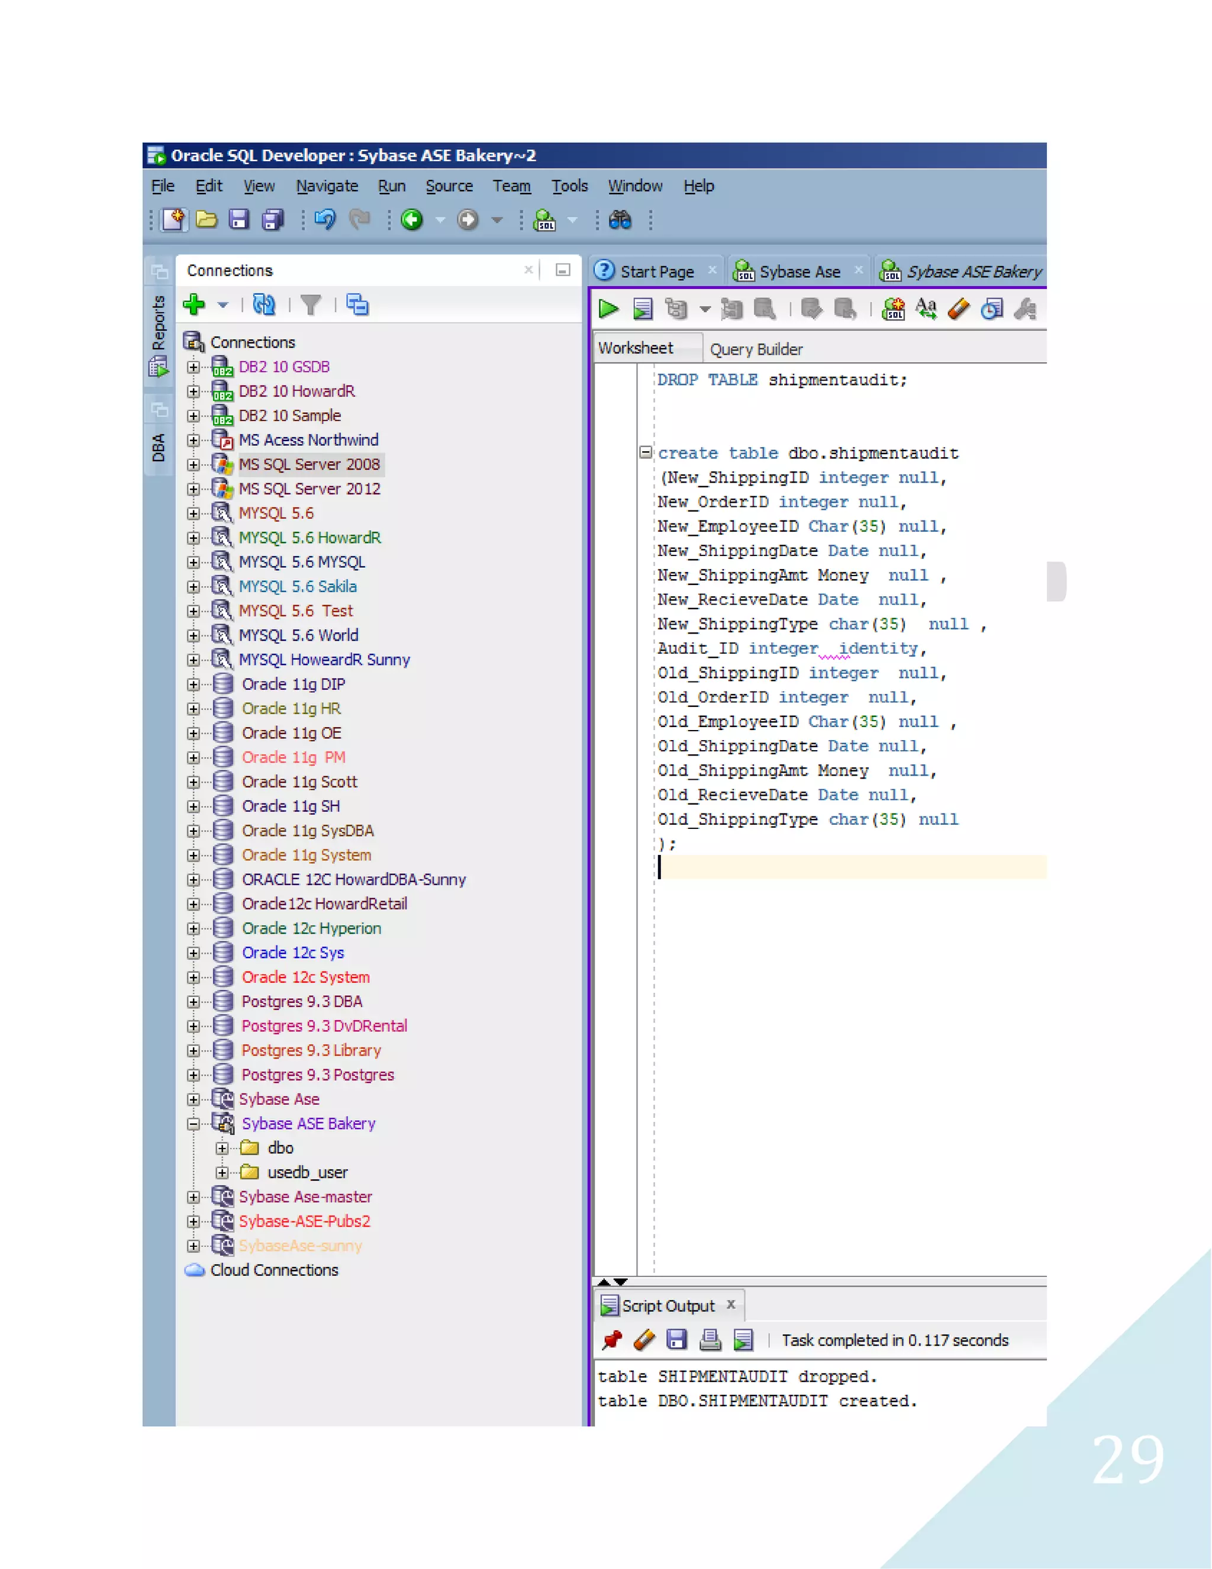1212x1569 pixels.
Task: Click the uppercase/lowercase Aa icon
Action: 926,309
